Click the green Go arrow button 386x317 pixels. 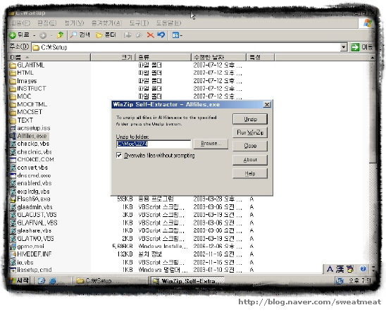(x=355, y=46)
